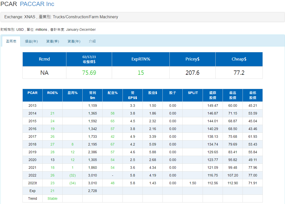Select the 2013 year row label

click(32, 106)
